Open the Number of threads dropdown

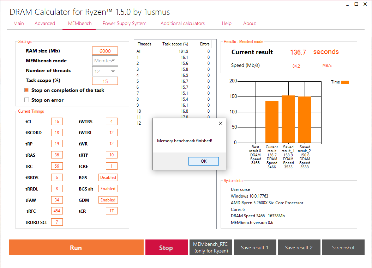pyautogui.click(x=105, y=71)
